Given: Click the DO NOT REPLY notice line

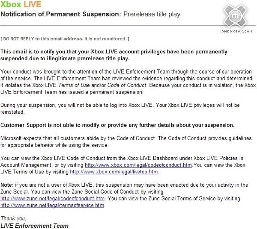Looking at the screenshot, I should [x=65, y=39].
